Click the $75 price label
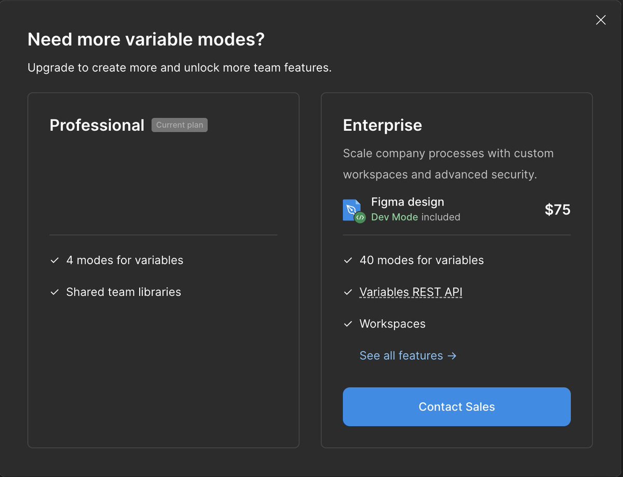The width and height of the screenshot is (623, 477). (x=557, y=210)
